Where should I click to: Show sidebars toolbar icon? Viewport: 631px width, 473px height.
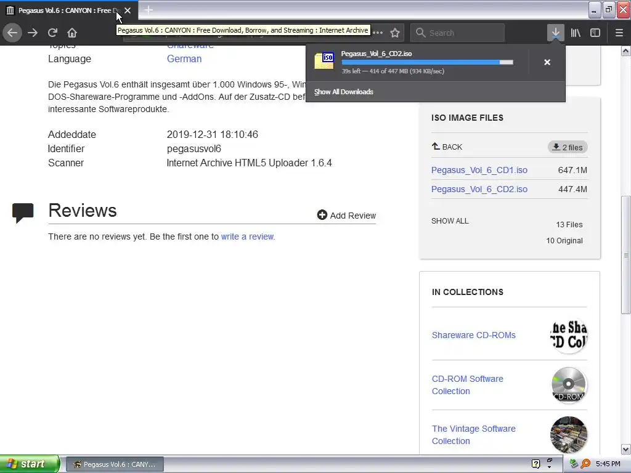pos(595,33)
